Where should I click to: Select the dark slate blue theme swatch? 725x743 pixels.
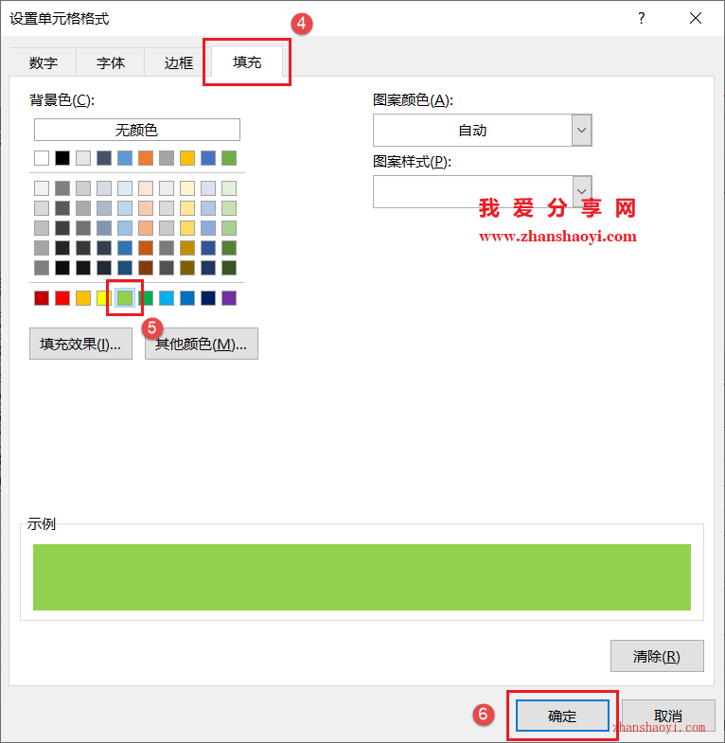point(104,158)
